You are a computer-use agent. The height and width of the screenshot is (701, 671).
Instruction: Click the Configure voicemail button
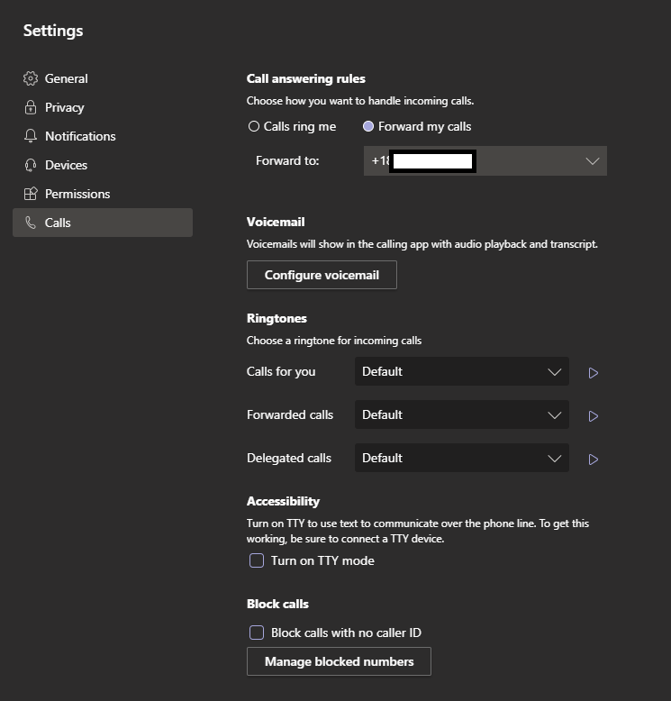coord(322,275)
